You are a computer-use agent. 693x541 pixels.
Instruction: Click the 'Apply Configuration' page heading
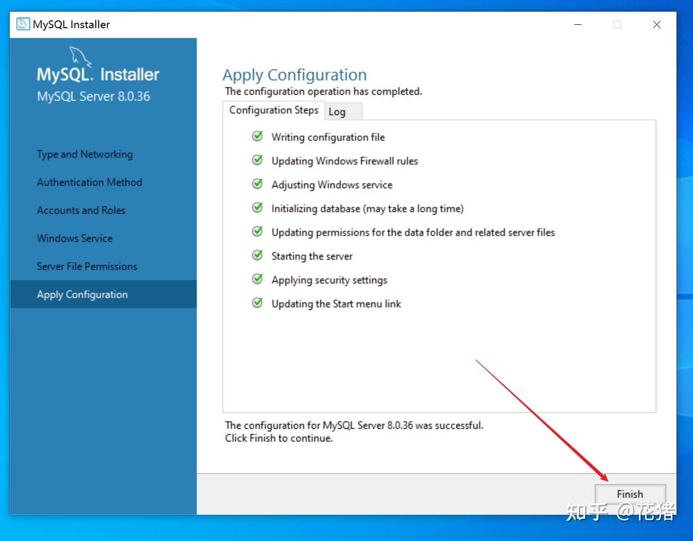295,75
